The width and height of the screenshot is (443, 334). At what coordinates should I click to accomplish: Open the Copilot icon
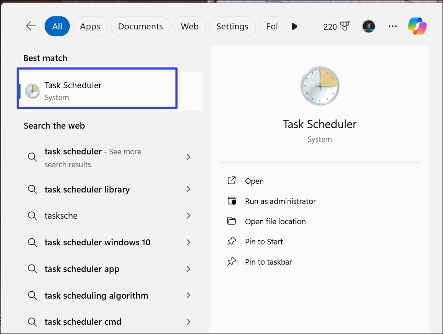pos(417,26)
